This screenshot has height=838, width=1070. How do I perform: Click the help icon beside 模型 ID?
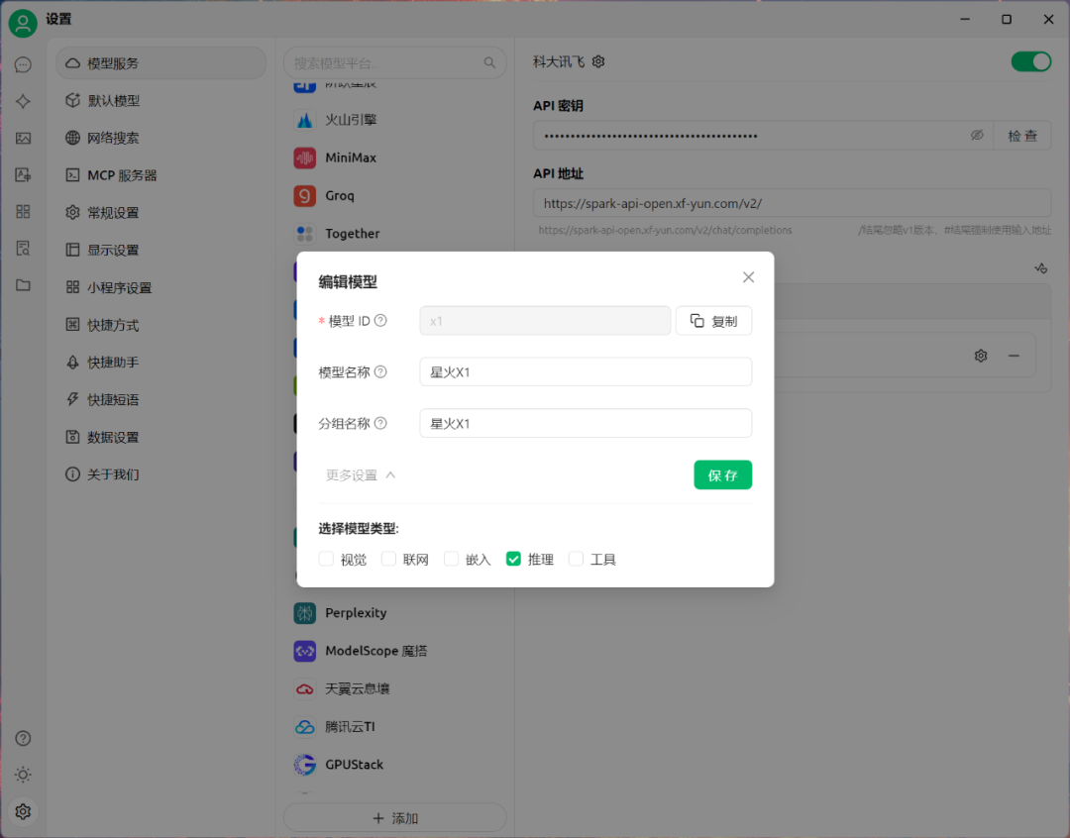click(380, 321)
